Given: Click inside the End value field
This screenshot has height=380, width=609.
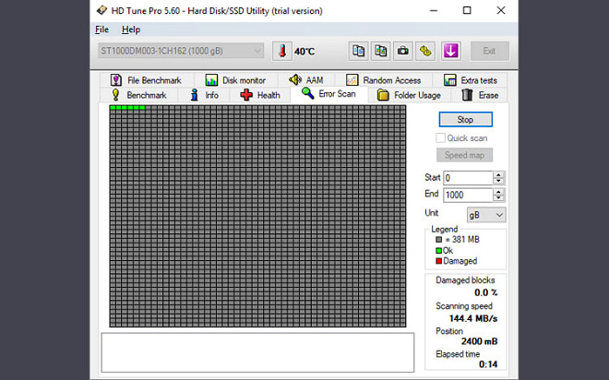Looking at the screenshot, I should click(466, 195).
